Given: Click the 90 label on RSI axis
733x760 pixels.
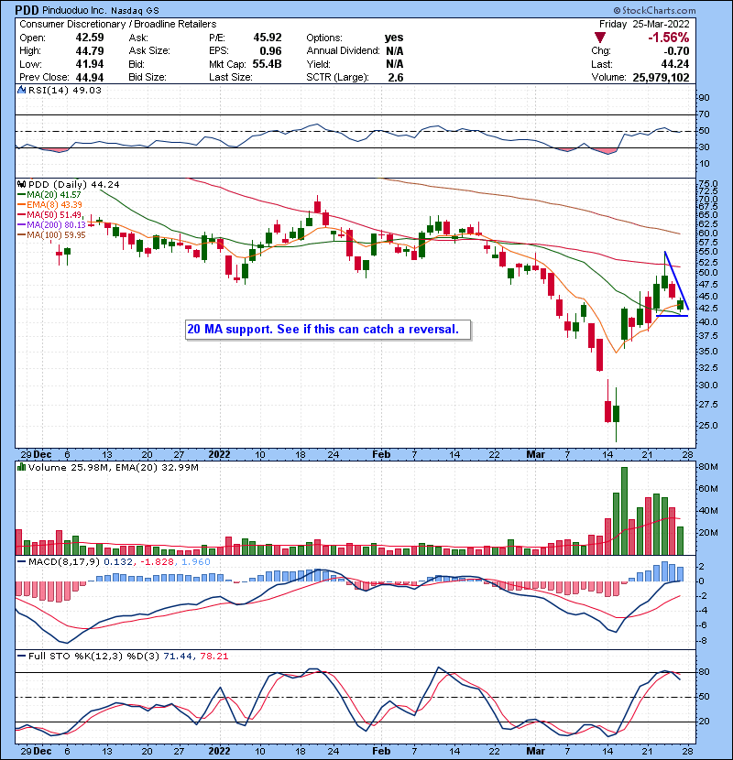Looking at the screenshot, I should pyautogui.click(x=704, y=98).
